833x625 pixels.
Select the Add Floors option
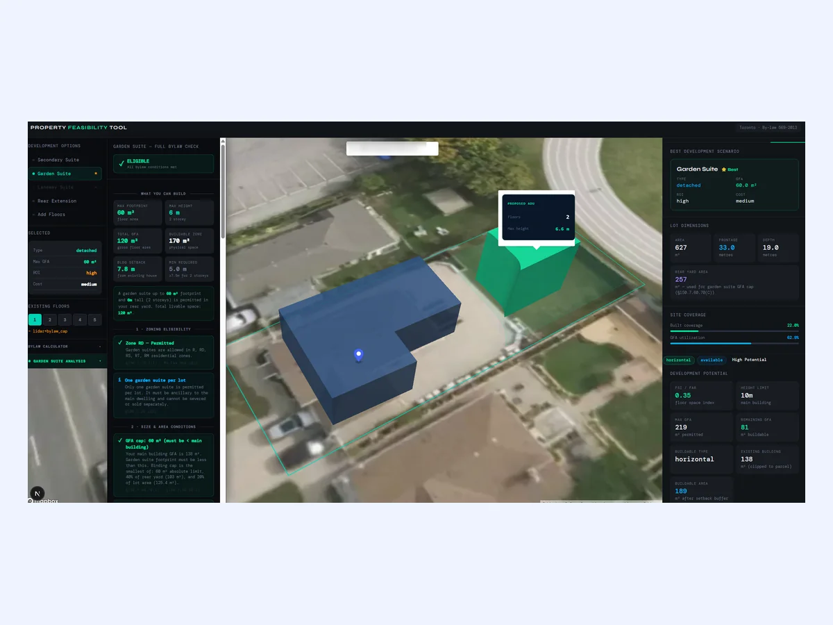tap(64, 215)
